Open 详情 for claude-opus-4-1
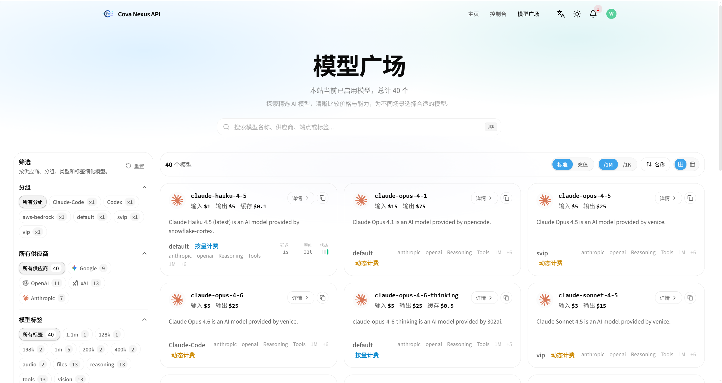The height and width of the screenshot is (383, 722). [x=484, y=198]
